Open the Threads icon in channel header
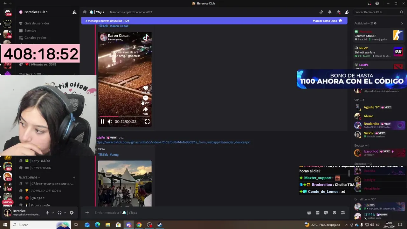This screenshot has width=407, height=229. 321,12
